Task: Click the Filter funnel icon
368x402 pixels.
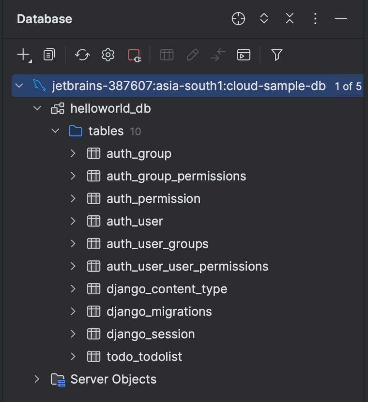Action: click(x=276, y=55)
